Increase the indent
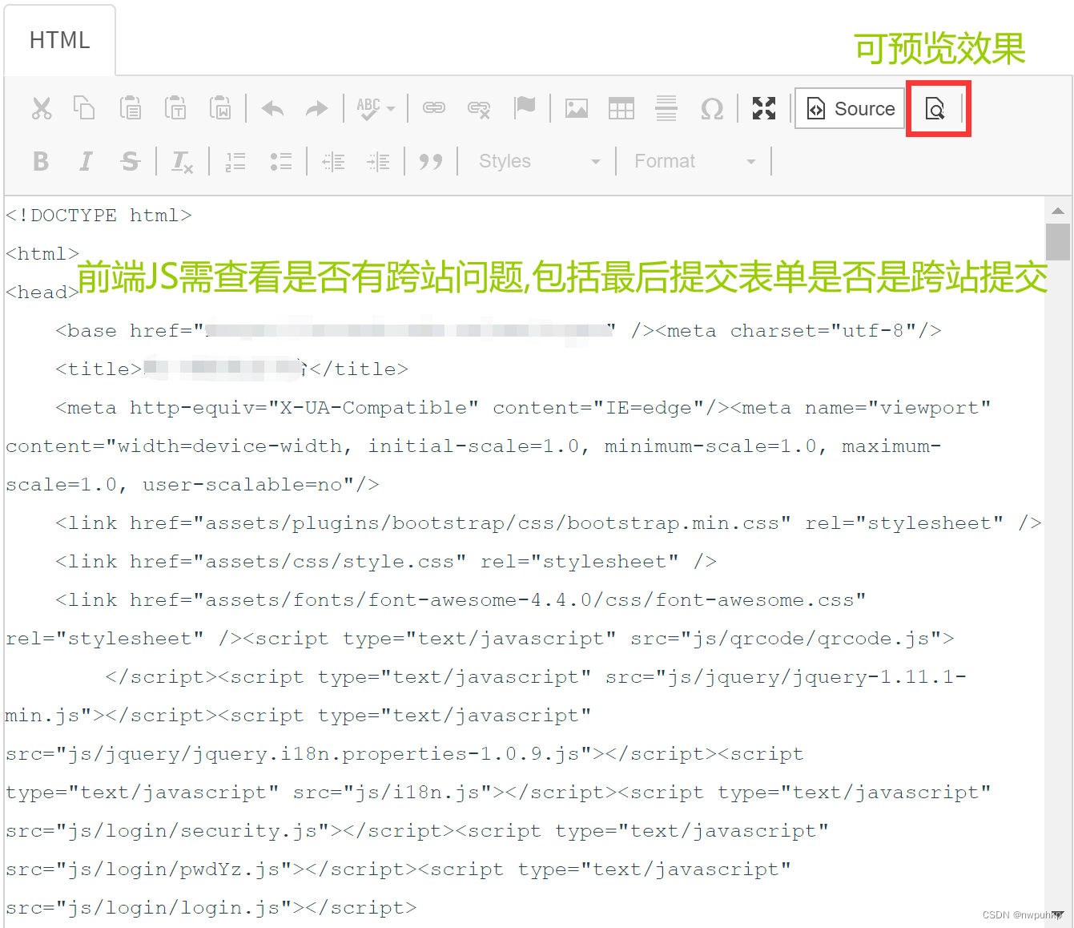The height and width of the screenshot is (928, 1074). [378, 162]
